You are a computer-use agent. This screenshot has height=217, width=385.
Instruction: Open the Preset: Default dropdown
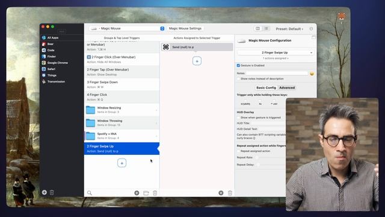[x=289, y=29]
